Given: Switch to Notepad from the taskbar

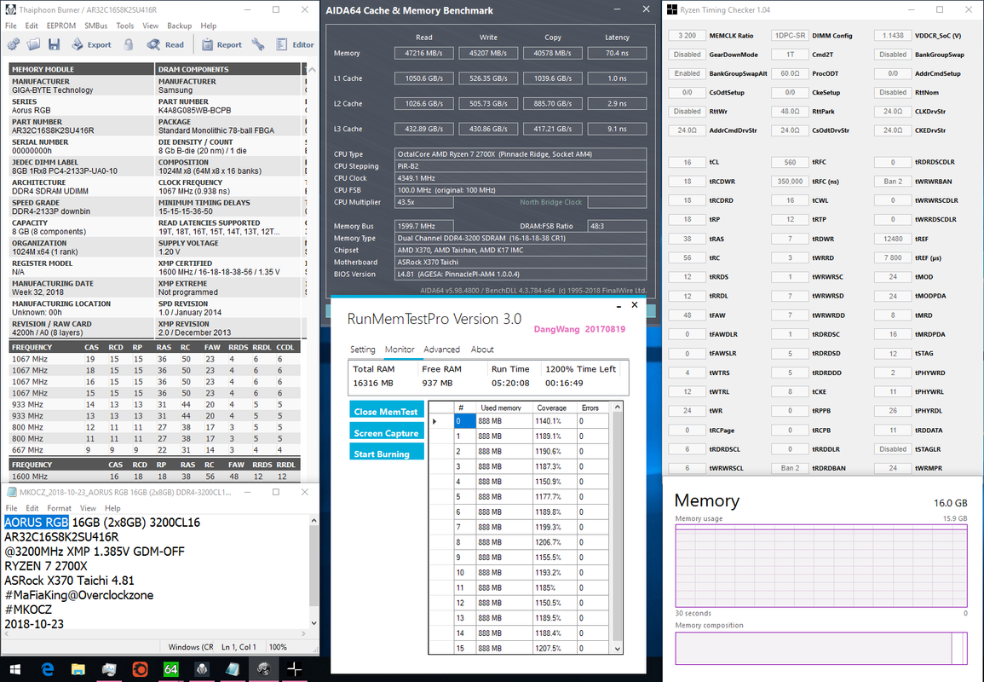Looking at the screenshot, I should pos(233,669).
